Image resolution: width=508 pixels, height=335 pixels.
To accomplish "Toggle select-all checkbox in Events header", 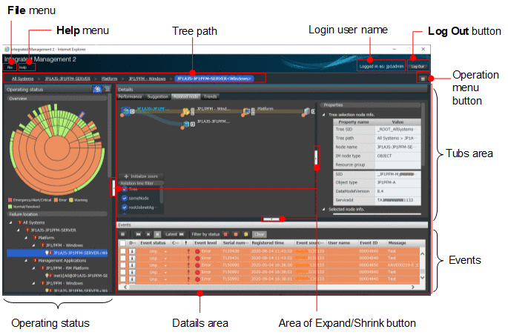I will (x=123, y=243).
